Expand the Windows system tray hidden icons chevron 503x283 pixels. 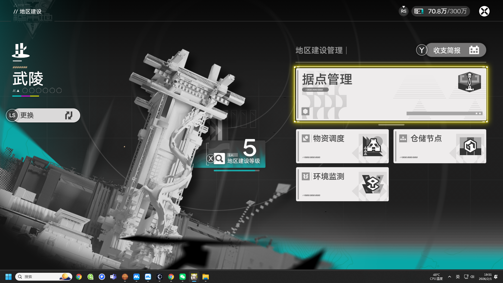[x=450, y=277]
